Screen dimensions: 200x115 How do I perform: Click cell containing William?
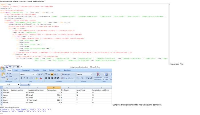(x=7, y=92)
